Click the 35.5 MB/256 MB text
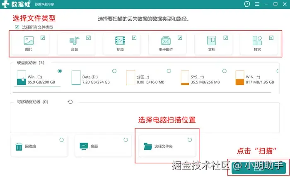This screenshot has height=177, width=290. coord(205,82)
